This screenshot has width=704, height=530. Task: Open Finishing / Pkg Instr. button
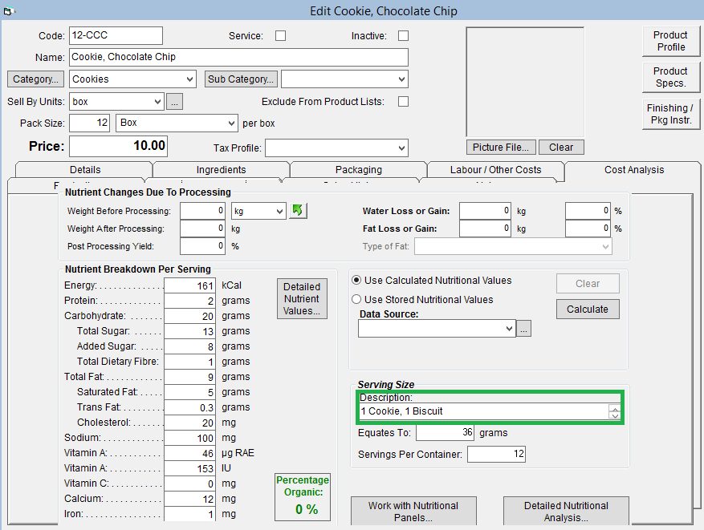point(671,114)
